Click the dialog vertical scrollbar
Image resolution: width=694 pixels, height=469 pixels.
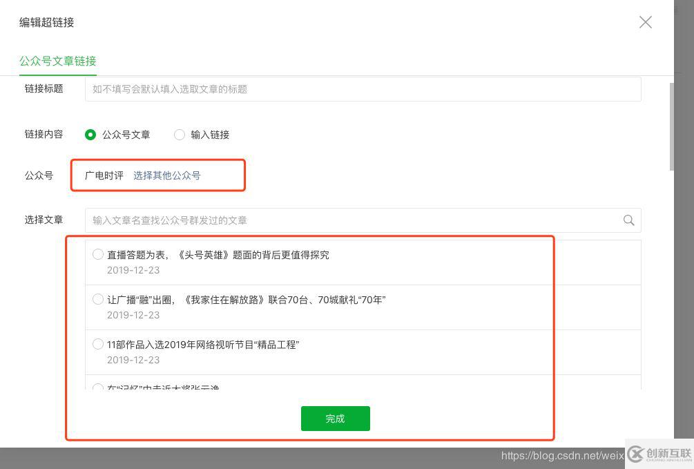point(672,126)
